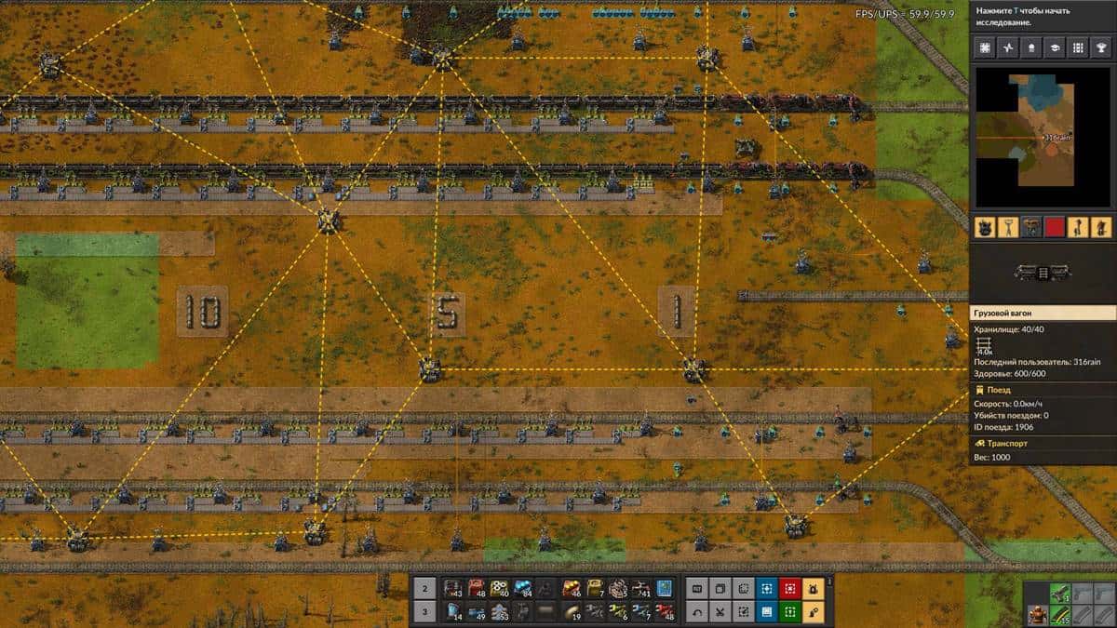Click the undo arrow shortcut
1117x628 pixels.
[697, 612]
